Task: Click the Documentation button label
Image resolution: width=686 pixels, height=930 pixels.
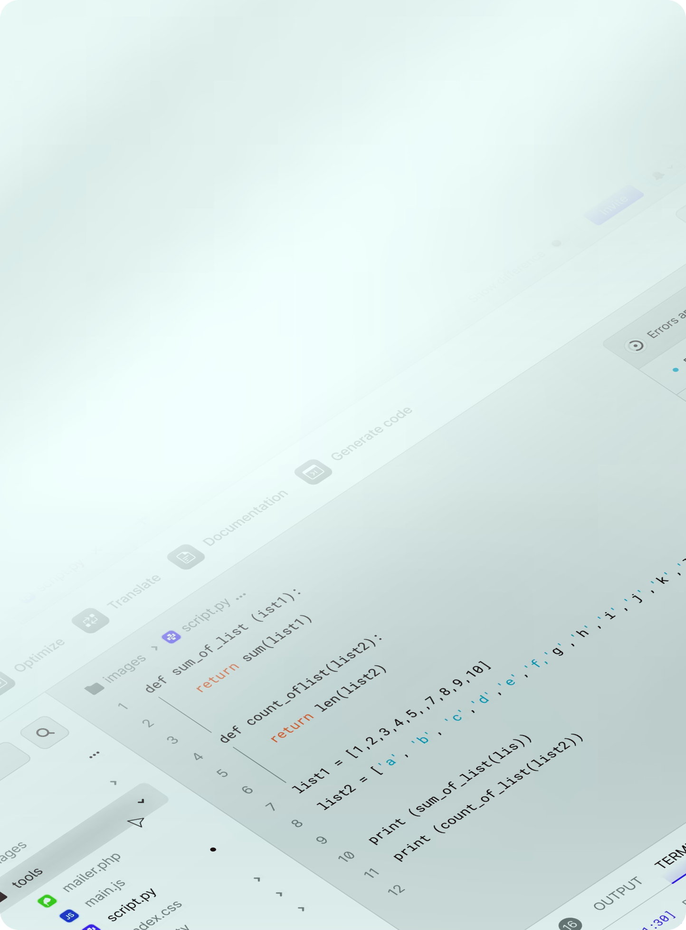Action: 246,517
